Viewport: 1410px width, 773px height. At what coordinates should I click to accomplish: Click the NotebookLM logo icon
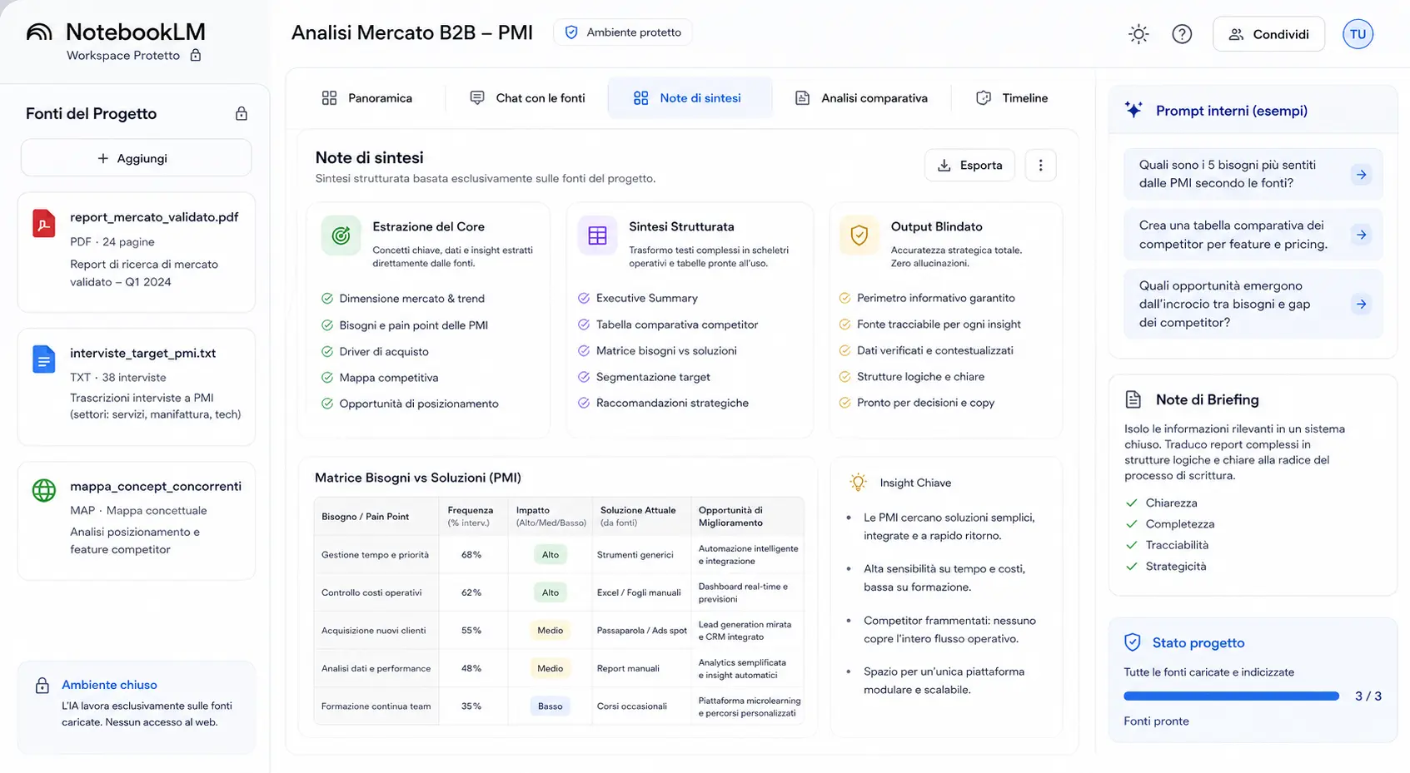39,32
